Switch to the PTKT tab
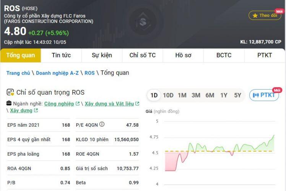 (x=265, y=55)
